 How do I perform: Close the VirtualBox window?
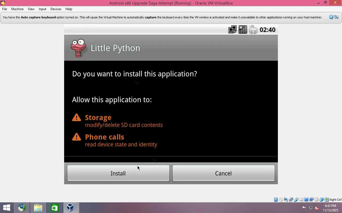tap(335, 3)
